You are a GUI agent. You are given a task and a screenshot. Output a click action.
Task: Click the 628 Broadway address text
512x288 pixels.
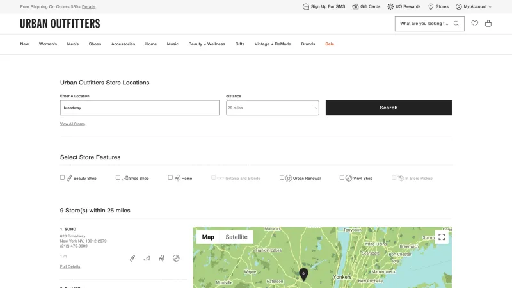click(73, 236)
